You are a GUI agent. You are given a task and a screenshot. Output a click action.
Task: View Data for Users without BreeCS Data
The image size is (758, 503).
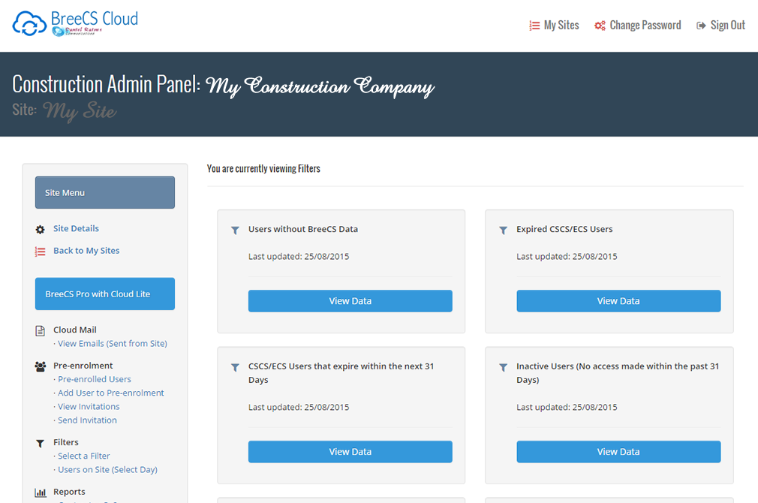[350, 301]
